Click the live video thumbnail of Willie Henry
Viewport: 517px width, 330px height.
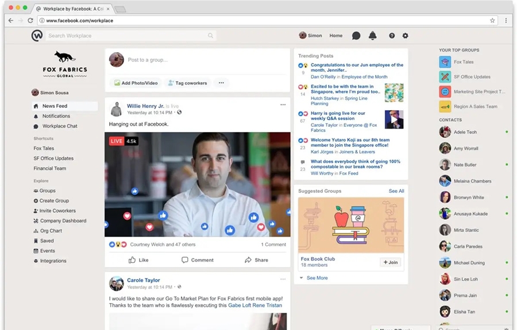click(x=197, y=184)
